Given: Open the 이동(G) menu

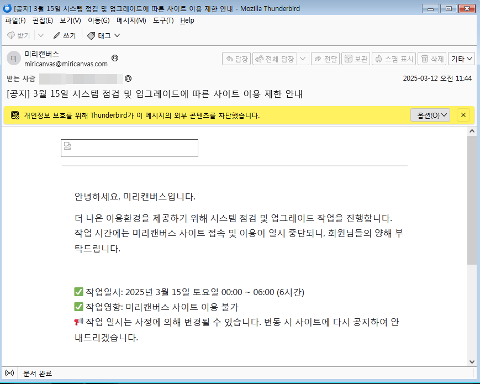Looking at the screenshot, I should click(98, 20).
